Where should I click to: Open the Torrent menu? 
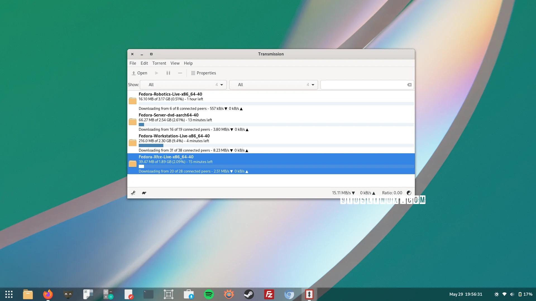click(x=159, y=63)
